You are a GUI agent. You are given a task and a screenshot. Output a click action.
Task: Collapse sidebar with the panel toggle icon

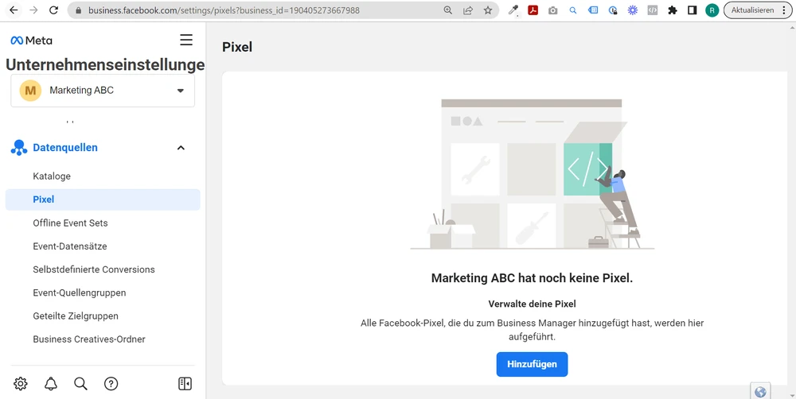[185, 384]
